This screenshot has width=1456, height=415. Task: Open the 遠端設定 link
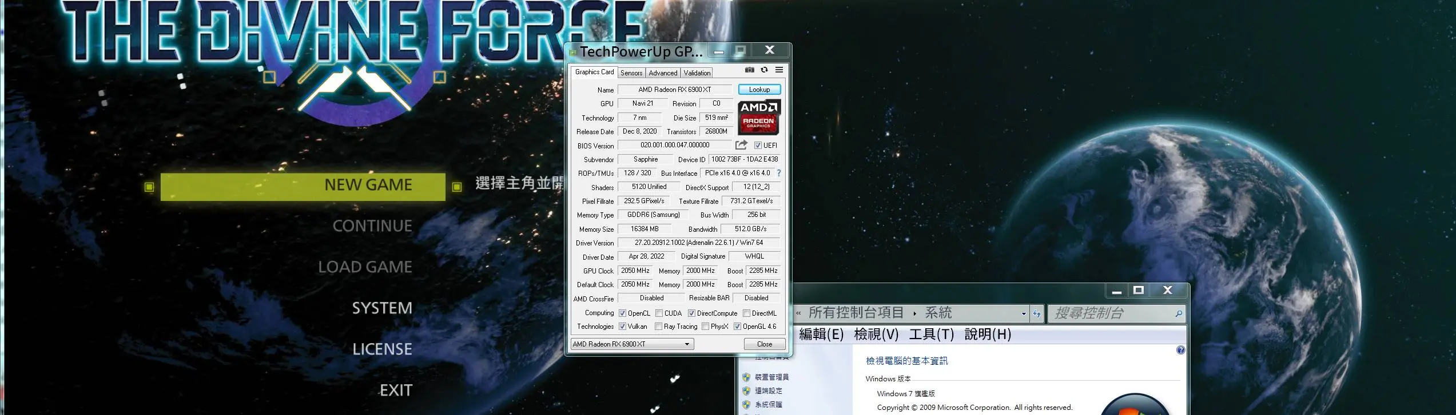click(768, 391)
